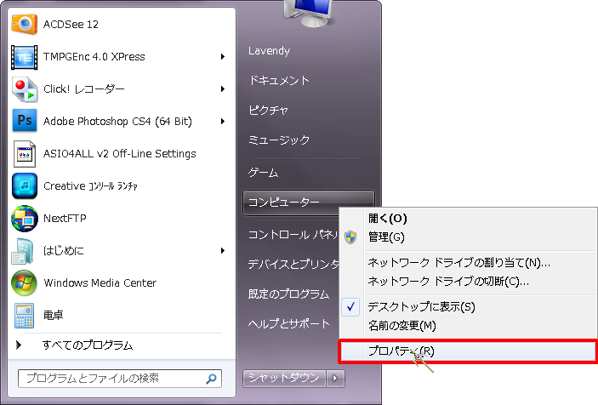Open the shutdown options arrow
The width and height of the screenshot is (598, 405).
(x=335, y=379)
